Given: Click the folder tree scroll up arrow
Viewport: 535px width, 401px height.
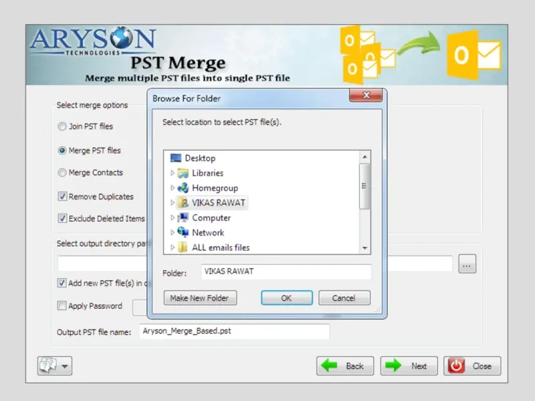Looking at the screenshot, I should (x=364, y=157).
